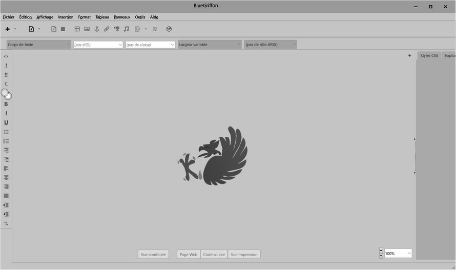Expand the Largeur variable dropdown
Image resolution: width=456 pixels, height=270 pixels.
tap(210, 45)
